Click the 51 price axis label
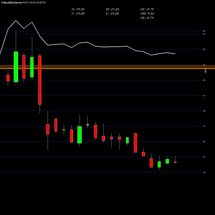This screenshot has height=215, width=215. click(204, 65)
